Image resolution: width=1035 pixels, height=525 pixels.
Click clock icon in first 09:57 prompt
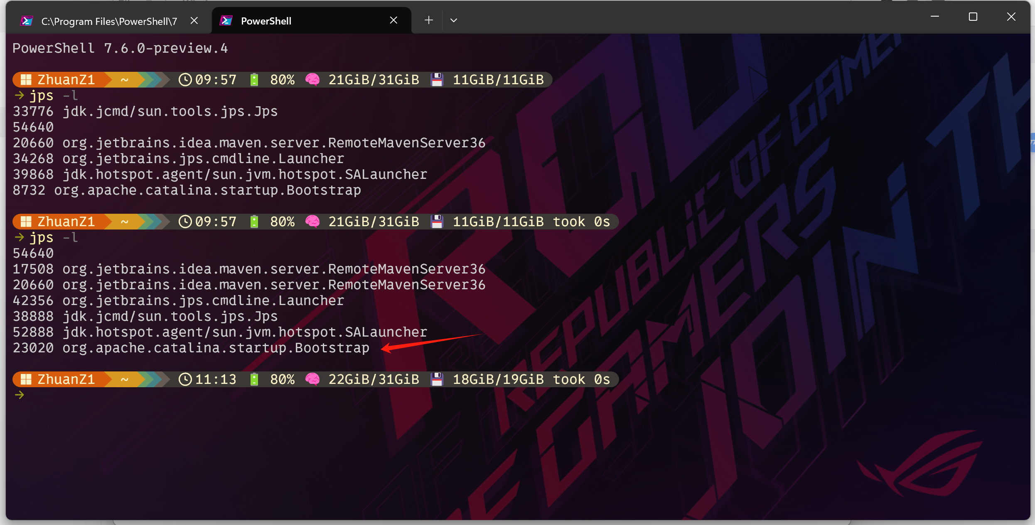(x=185, y=80)
